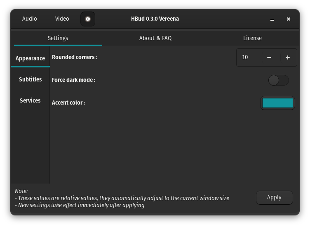
Task: Open the About & FAQ tab
Action: click(155, 38)
